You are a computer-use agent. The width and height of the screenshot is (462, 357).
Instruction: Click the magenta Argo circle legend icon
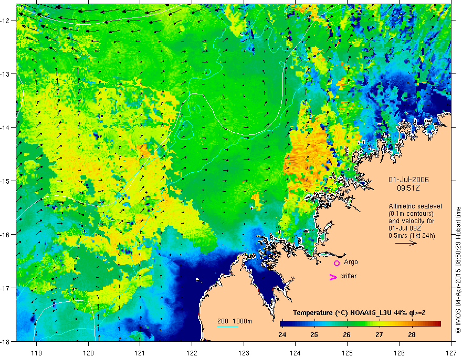pyautogui.click(x=337, y=263)
